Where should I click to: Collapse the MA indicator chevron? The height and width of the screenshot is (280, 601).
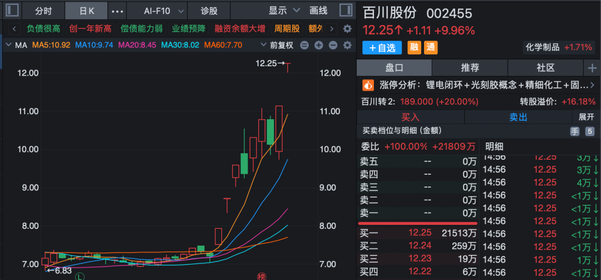(x=9, y=45)
